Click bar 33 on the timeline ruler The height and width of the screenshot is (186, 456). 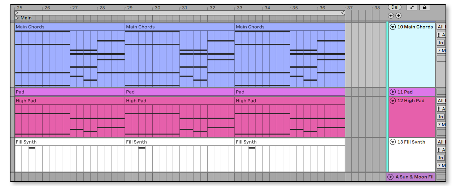pyautogui.click(x=239, y=8)
